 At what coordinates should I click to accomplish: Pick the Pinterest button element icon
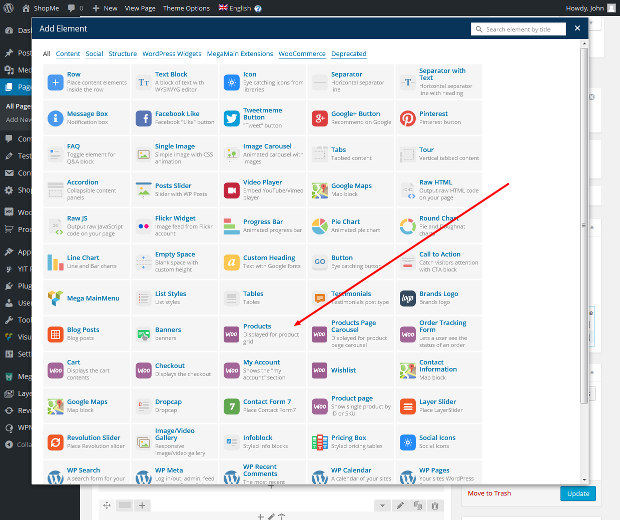pos(408,118)
